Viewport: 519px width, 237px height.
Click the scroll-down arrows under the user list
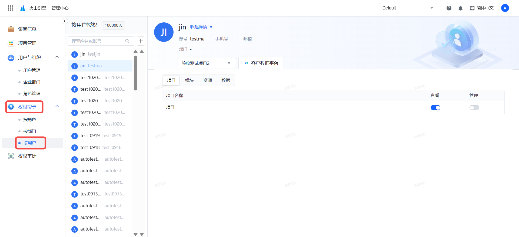[139, 234]
